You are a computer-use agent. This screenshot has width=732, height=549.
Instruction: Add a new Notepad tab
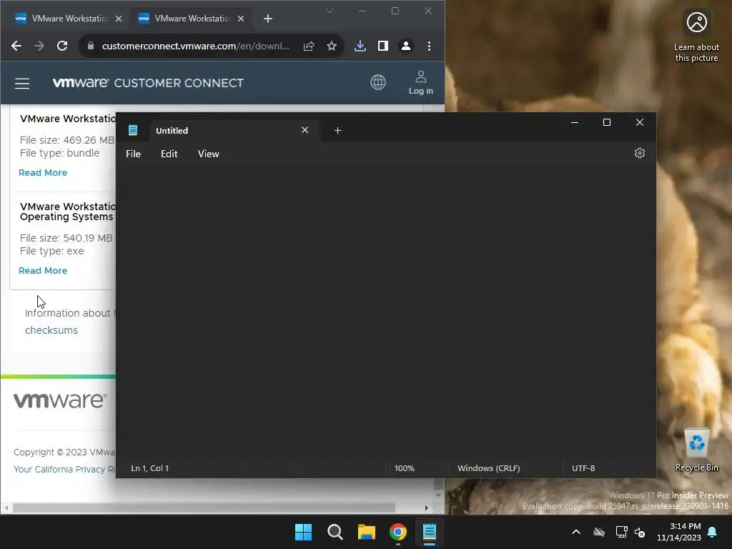337,131
